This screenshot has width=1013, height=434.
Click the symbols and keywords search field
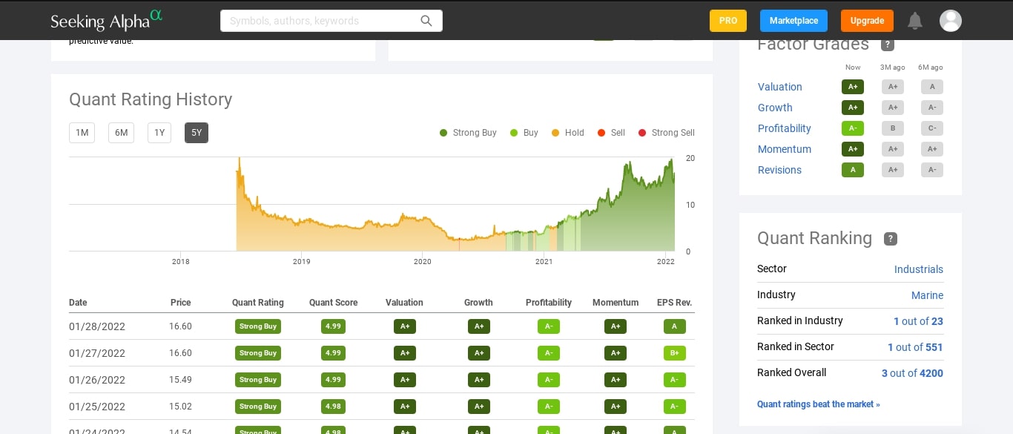point(319,21)
